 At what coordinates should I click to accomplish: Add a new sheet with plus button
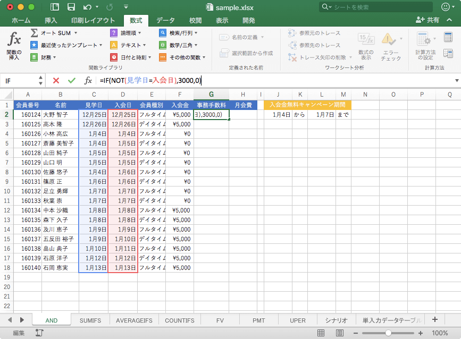coord(435,320)
